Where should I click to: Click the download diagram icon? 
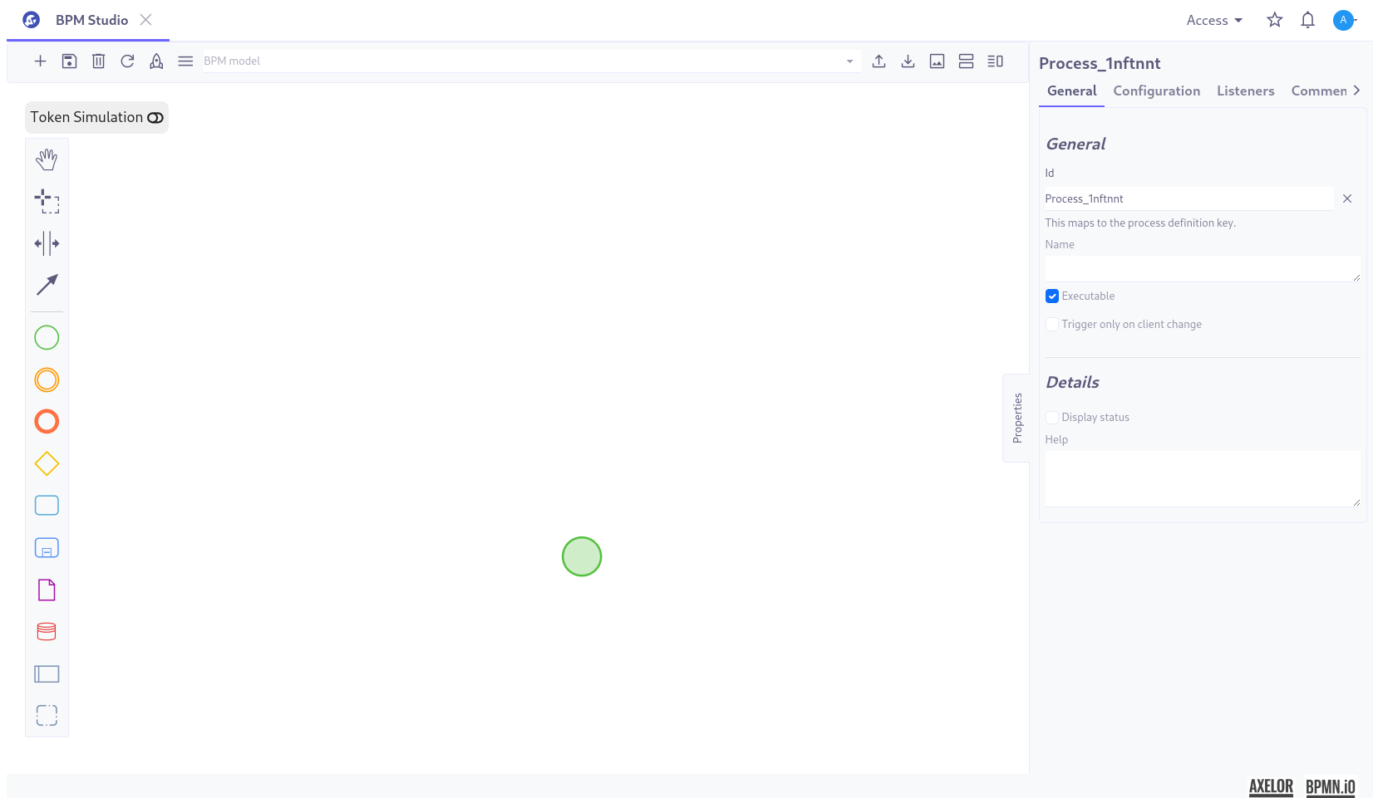(x=908, y=61)
